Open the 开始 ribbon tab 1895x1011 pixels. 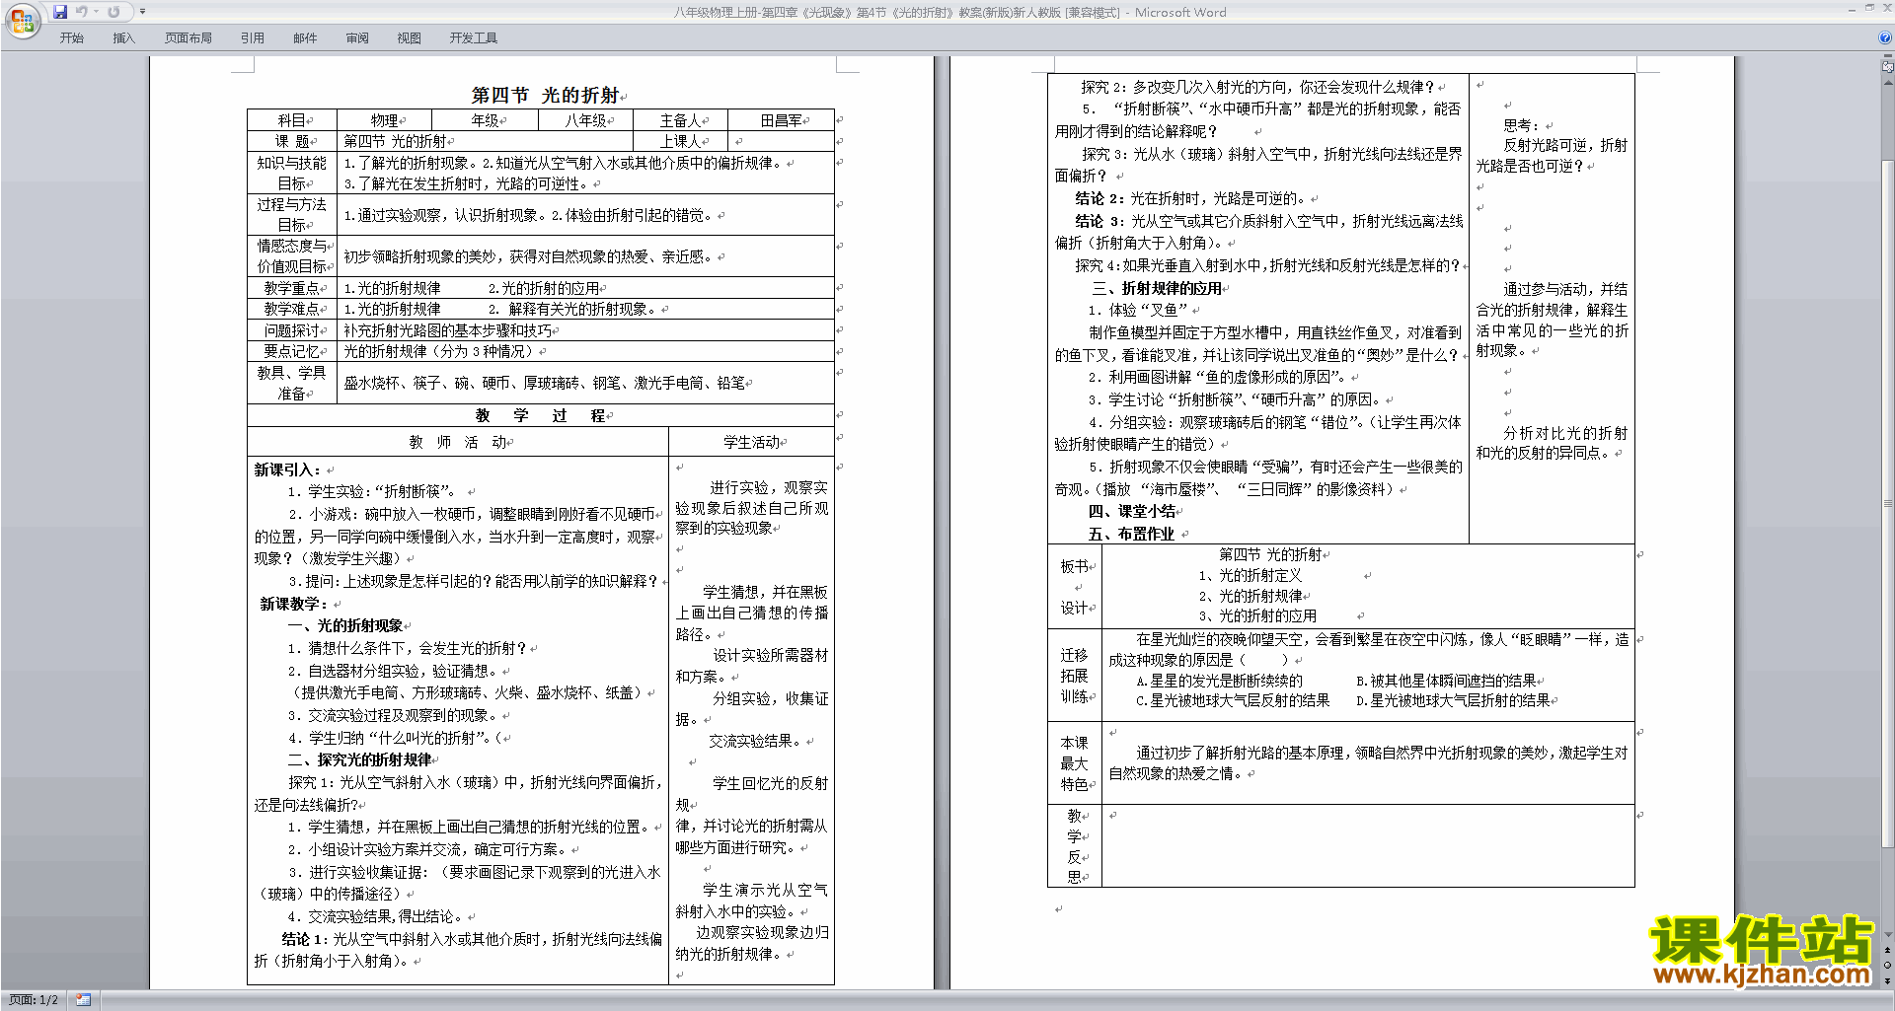71,38
